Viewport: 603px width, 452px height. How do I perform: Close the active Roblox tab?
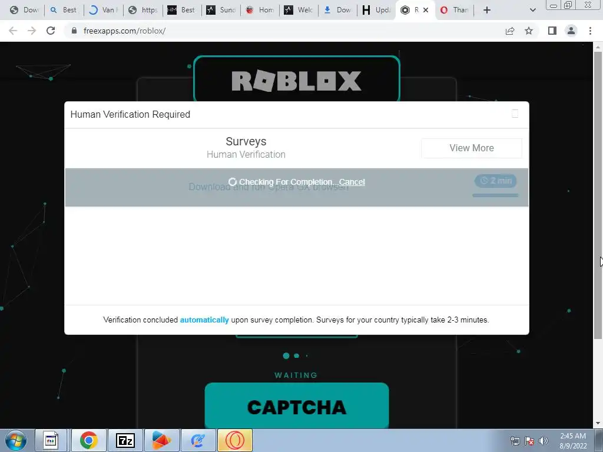[426, 10]
